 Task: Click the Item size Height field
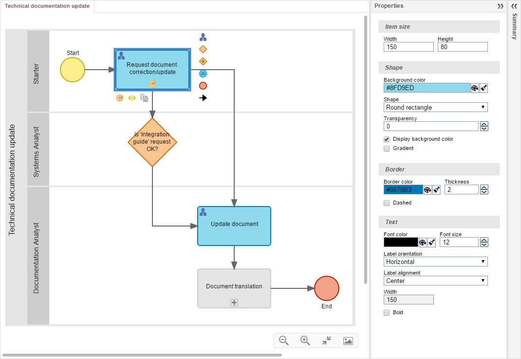[463, 47]
